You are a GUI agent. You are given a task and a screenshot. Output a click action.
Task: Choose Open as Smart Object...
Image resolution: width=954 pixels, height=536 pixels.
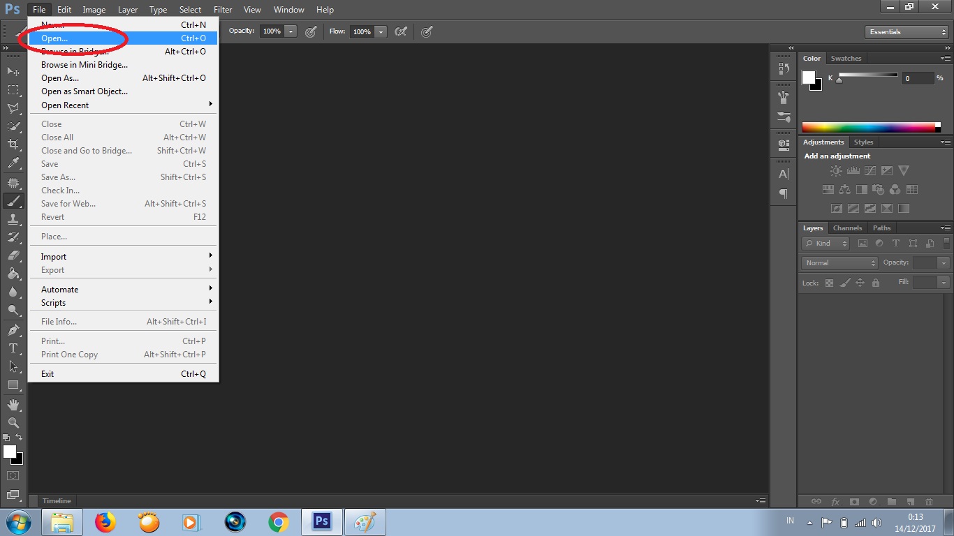[124, 91]
